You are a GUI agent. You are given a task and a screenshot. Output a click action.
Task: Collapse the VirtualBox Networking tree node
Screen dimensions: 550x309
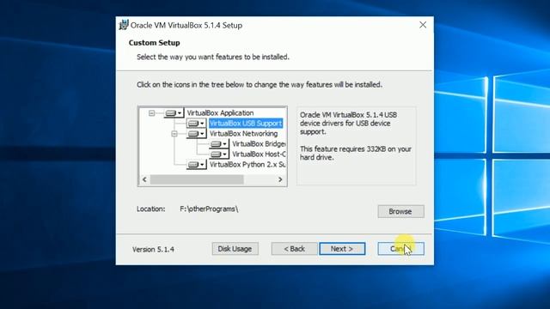point(174,134)
